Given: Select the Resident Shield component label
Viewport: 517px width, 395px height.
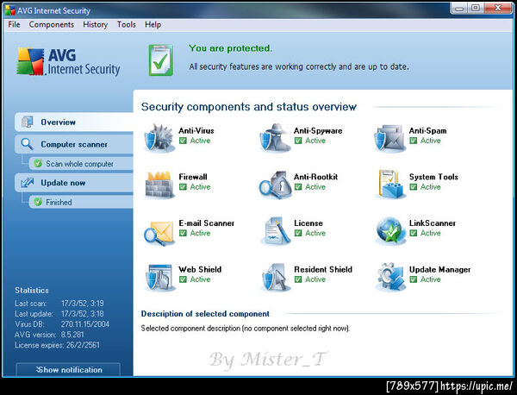Looking at the screenshot, I should [323, 269].
